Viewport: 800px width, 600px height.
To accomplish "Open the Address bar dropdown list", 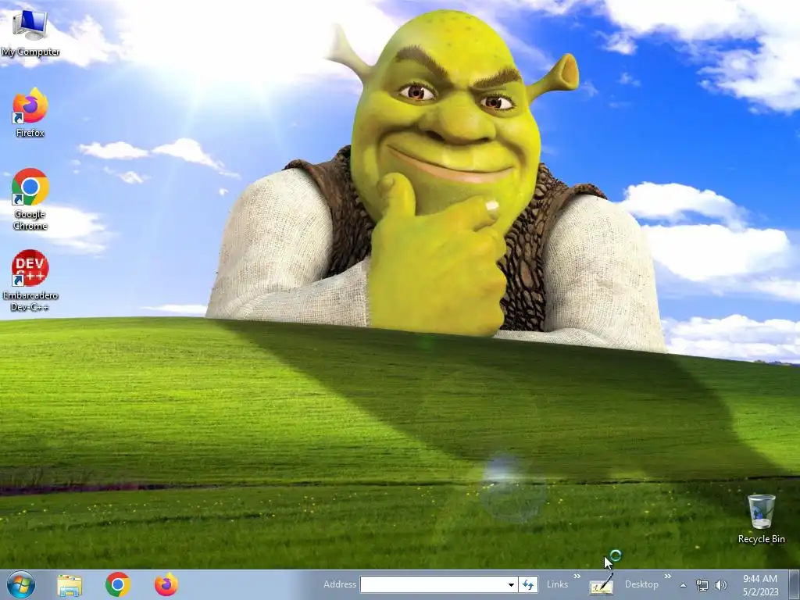I will tap(511, 584).
